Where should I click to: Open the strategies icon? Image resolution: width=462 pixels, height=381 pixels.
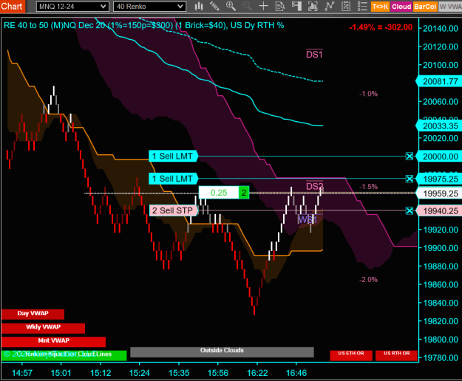click(346, 6)
